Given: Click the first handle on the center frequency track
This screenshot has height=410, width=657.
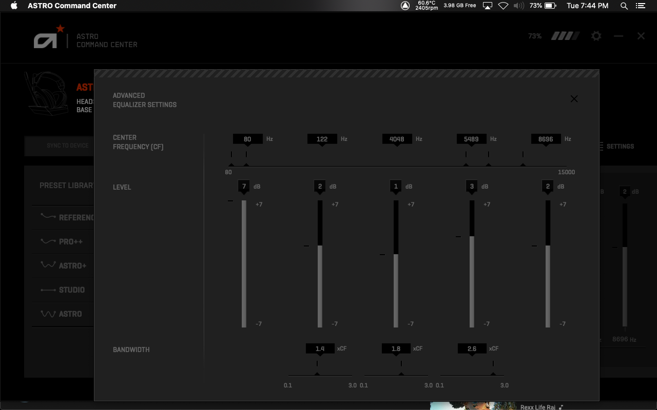Looking at the screenshot, I should [x=231, y=165].
